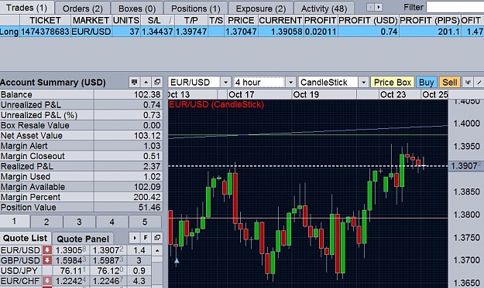The height and width of the screenshot is (288, 484).
Task: Click the play arrow icon in Quote List header
Action: coord(134,238)
